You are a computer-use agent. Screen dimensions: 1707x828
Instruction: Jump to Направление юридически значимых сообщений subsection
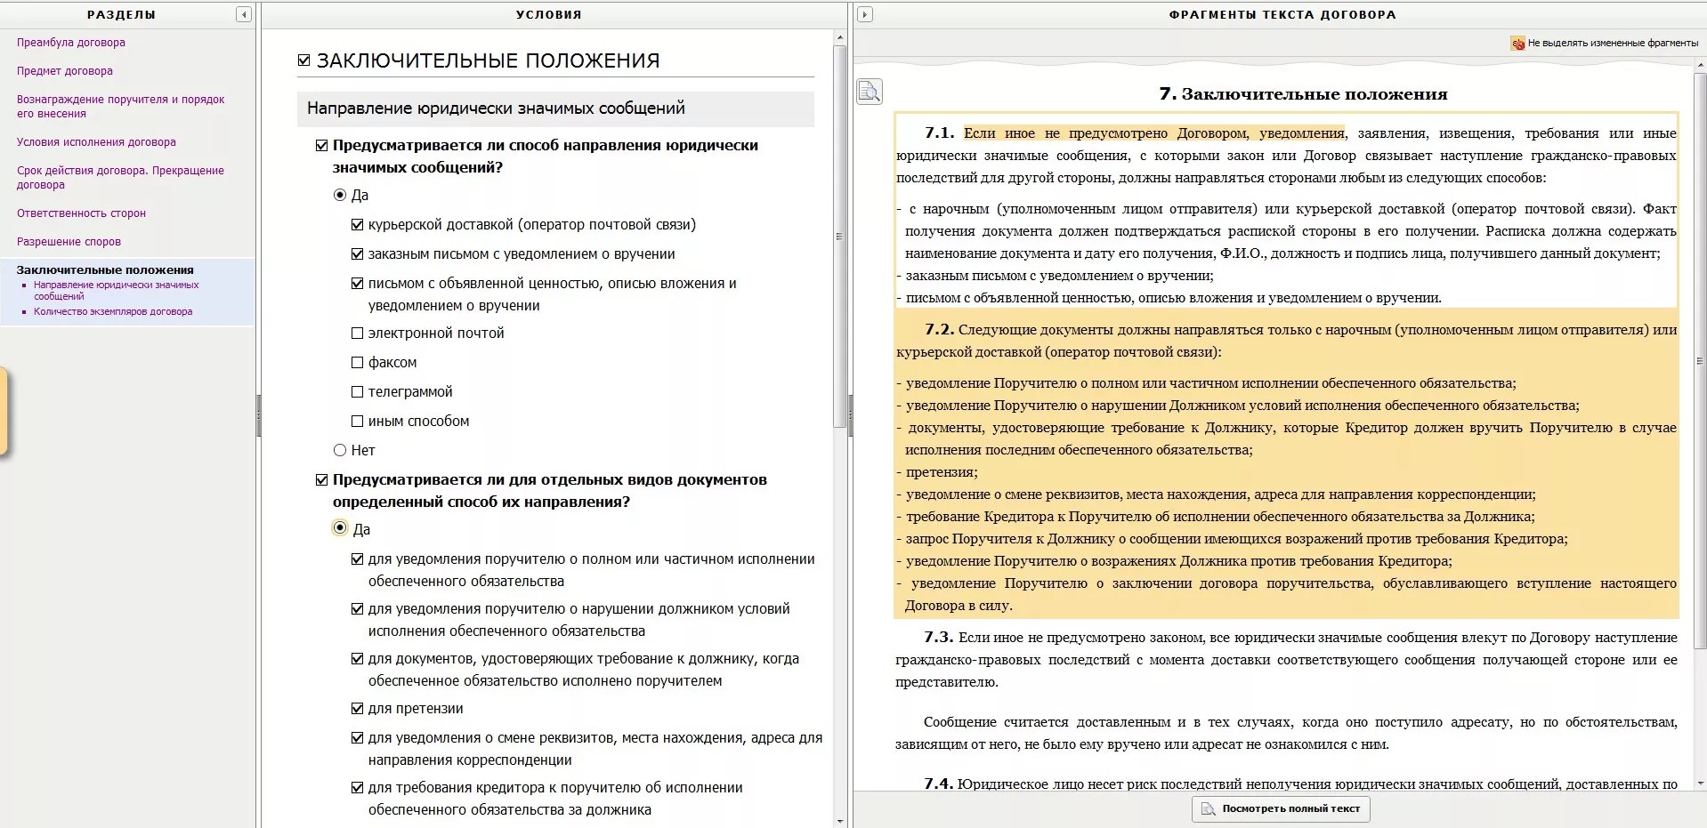point(116,291)
